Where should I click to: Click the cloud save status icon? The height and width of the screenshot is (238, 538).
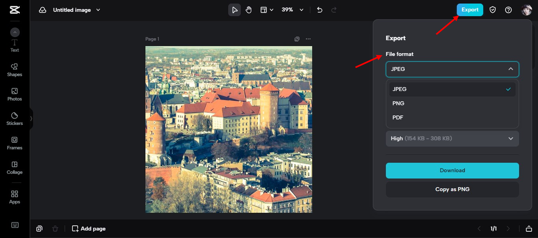point(42,10)
